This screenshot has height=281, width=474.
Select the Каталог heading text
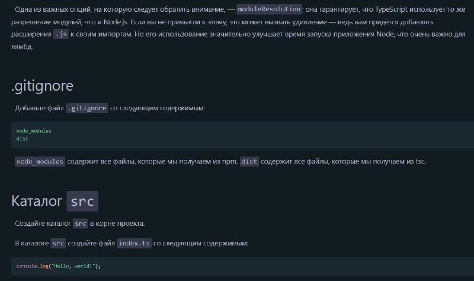tap(37, 201)
